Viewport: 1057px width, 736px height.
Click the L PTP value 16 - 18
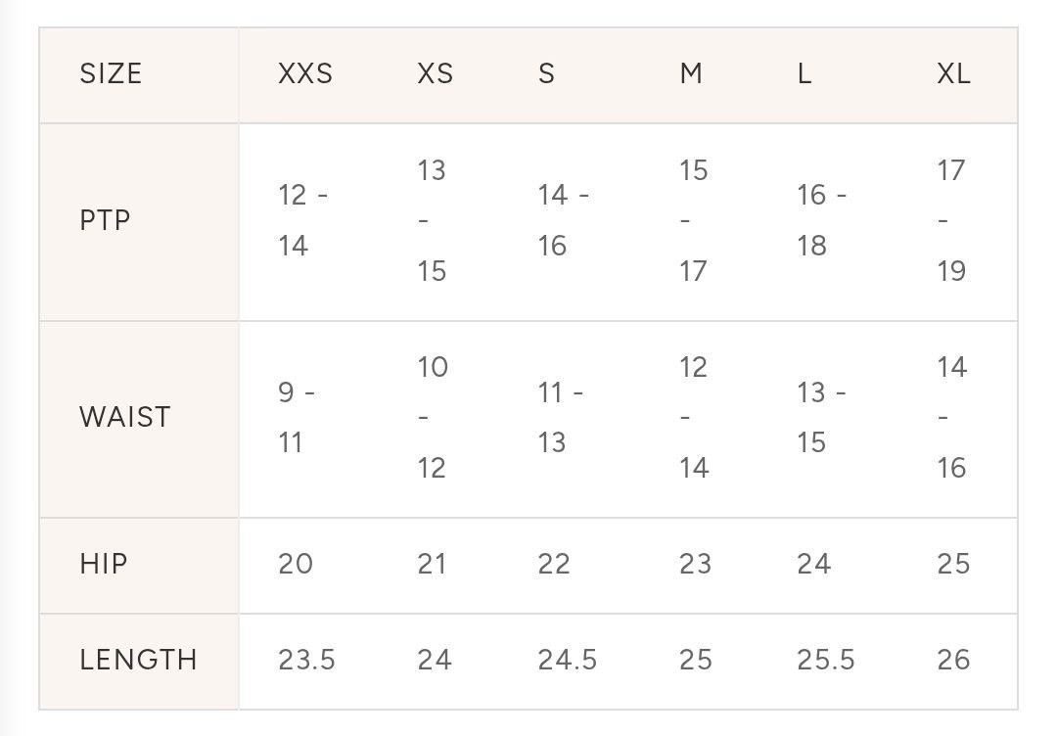click(x=821, y=220)
